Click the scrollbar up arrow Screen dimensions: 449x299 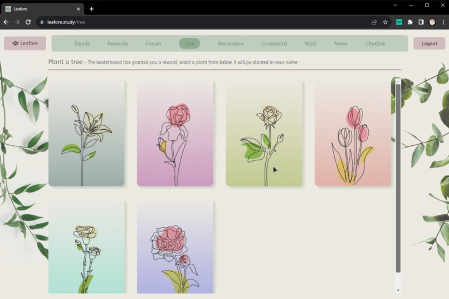pyautogui.click(x=398, y=81)
